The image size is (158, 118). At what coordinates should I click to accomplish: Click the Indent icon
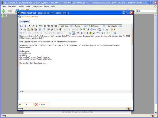point(61,29)
